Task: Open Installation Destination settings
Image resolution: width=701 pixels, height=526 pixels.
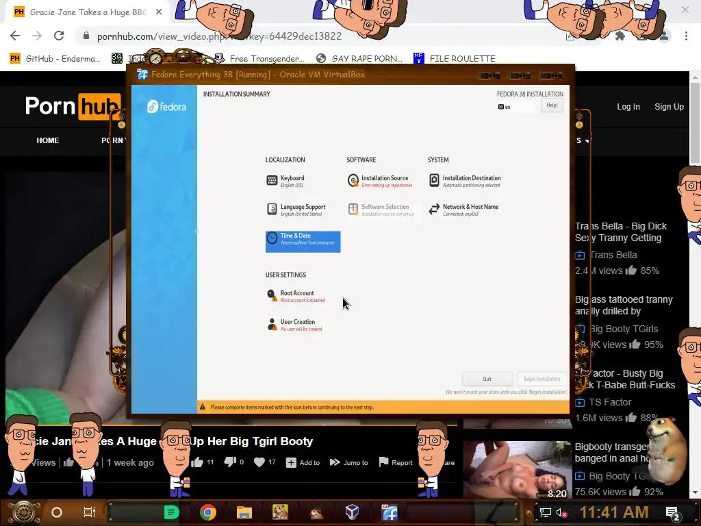Action: 465,181
